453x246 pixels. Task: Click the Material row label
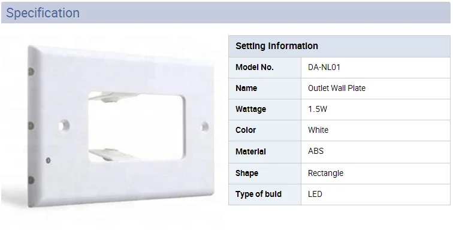[250, 151]
